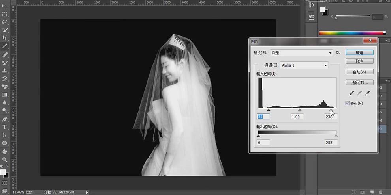This screenshot has height=195, width=391.
Task: Click the 自动(A) auto button
Action: 359,72
